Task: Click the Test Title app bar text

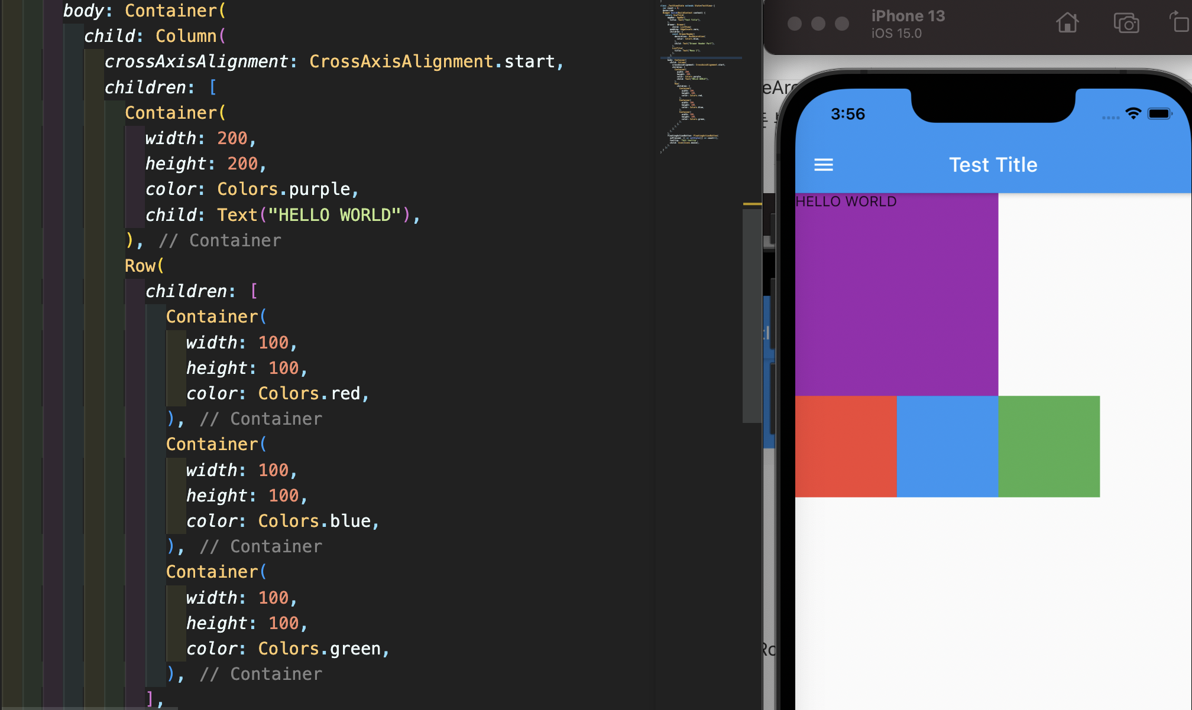Action: (x=993, y=165)
